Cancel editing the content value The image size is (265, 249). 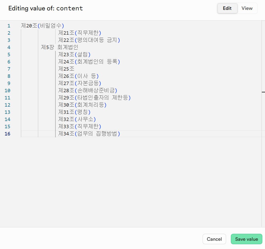(x=214, y=239)
